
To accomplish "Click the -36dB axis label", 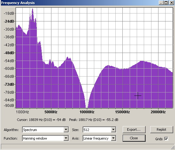I will click(x=9, y=37).
